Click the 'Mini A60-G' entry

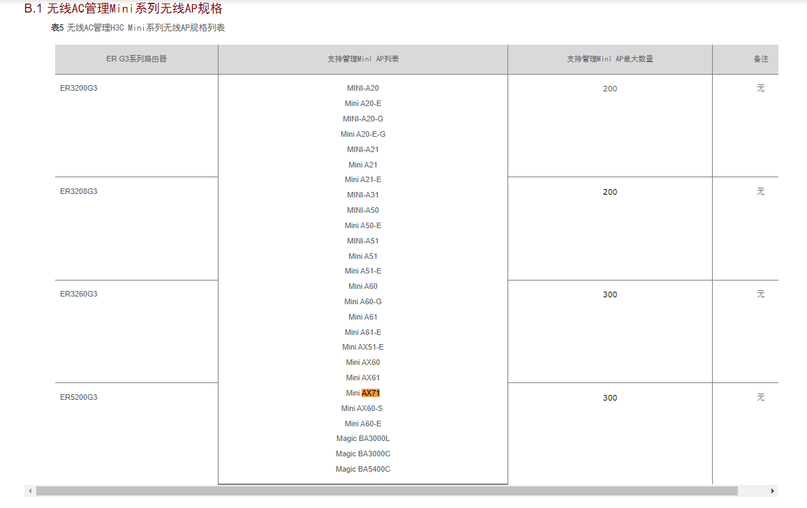[x=363, y=302]
